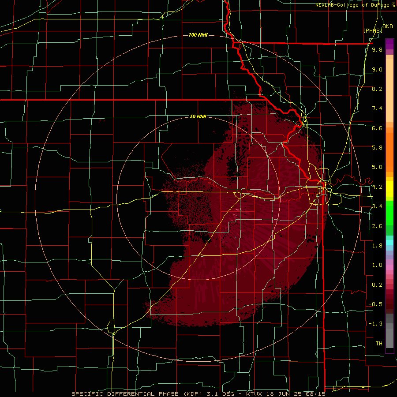
Task: Click the 100 NMI range ring label
Action: pos(198,35)
